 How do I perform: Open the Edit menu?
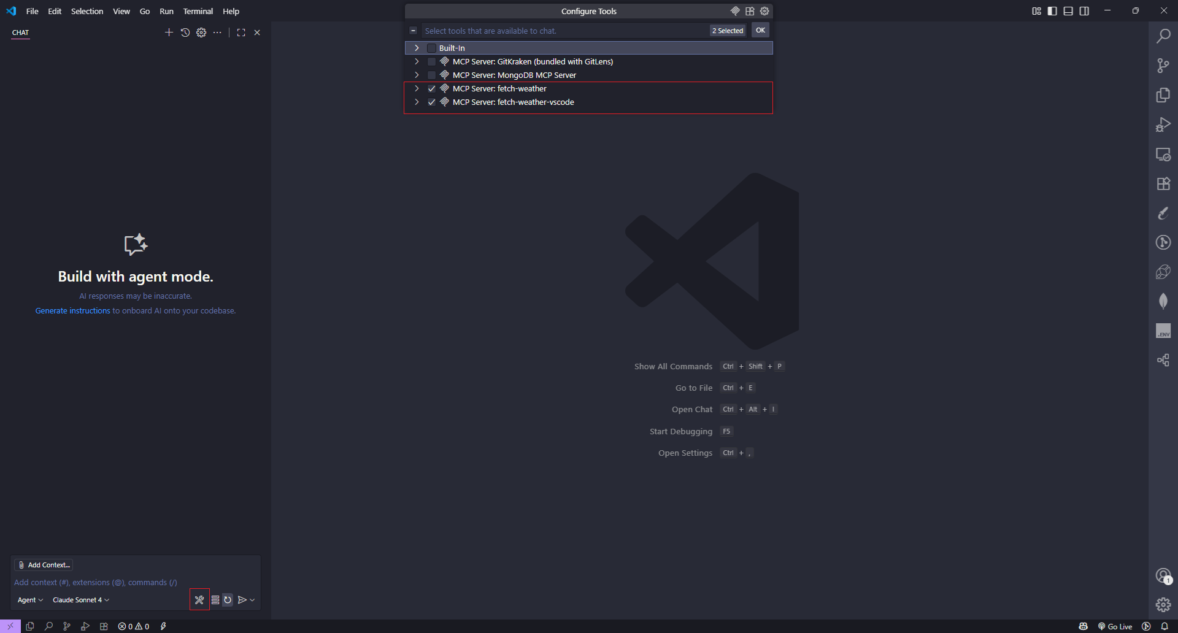click(55, 11)
